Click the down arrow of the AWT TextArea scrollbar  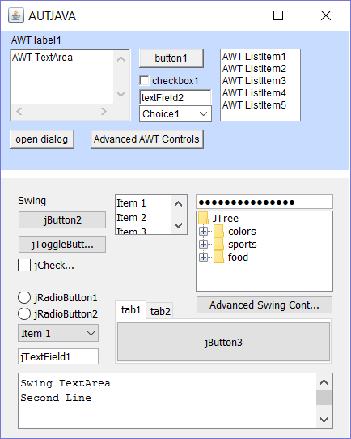tap(121, 94)
